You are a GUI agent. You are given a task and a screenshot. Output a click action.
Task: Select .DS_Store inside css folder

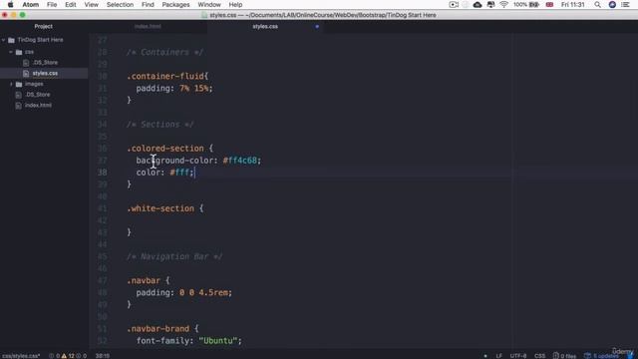pos(45,62)
